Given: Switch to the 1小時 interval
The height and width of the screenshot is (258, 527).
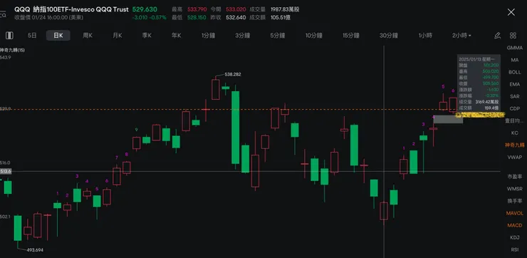Looking at the screenshot, I should pyautogui.click(x=425, y=36).
